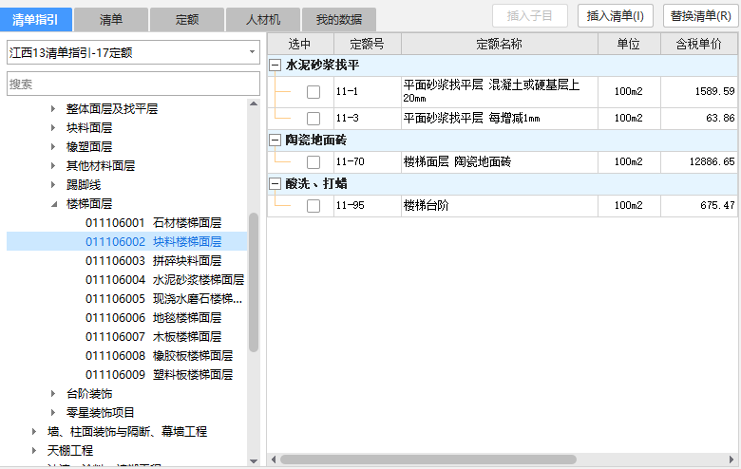Click the tree scroll-down arrow
The image size is (741, 469).
click(x=254, y=461)
